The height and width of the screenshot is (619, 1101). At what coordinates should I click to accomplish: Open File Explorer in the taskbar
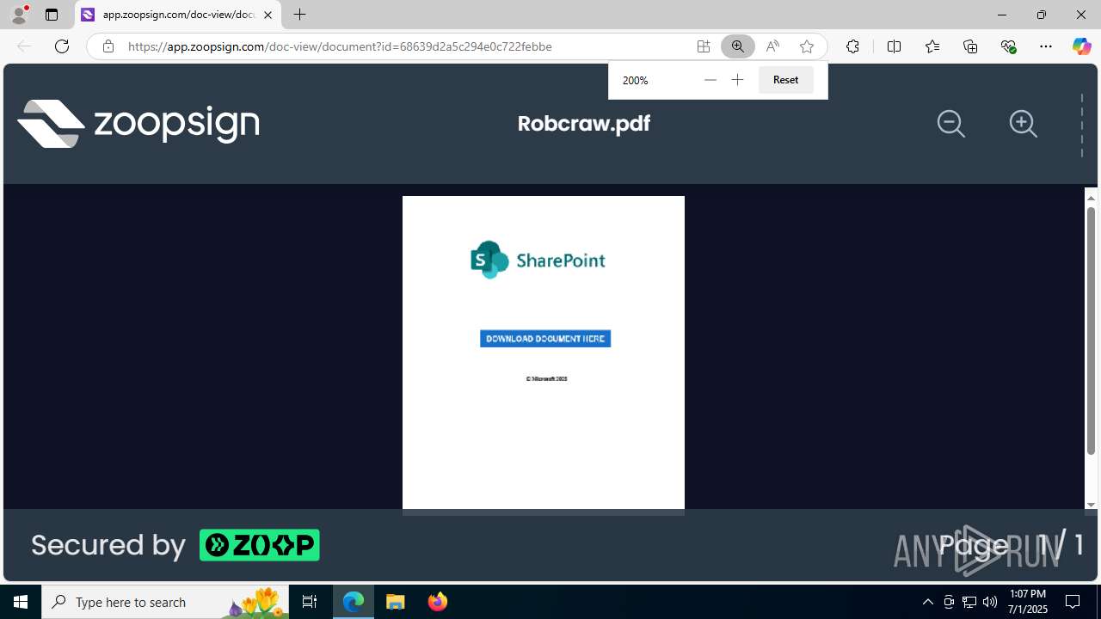click(396, 602)
